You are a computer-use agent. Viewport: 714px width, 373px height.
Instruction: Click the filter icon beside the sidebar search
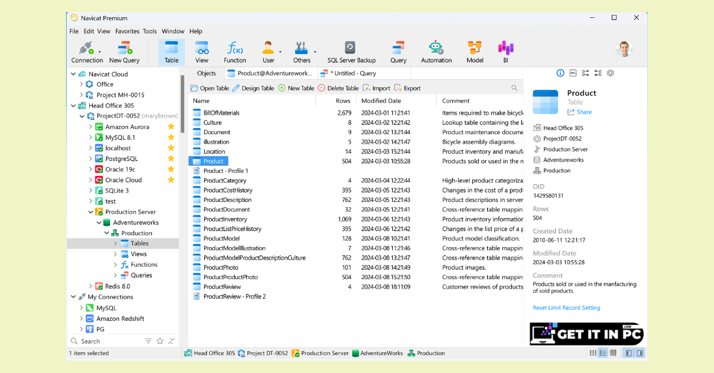[x=148, y=341]
